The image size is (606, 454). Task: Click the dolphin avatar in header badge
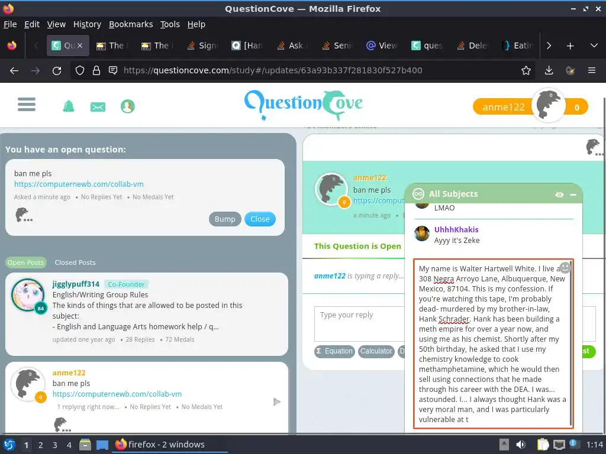pos(548,105)
